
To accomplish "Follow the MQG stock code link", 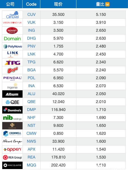I will pos(31,165).
